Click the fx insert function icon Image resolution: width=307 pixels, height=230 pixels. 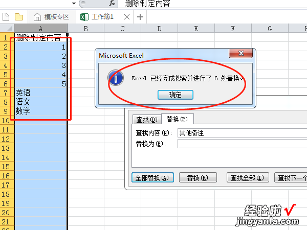point(112,3)
